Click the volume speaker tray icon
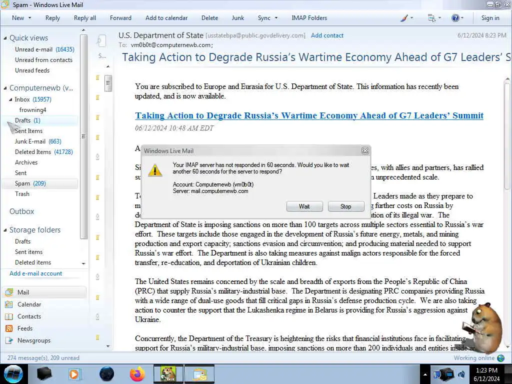The image size is (512, 384). [x=461, y=374]
